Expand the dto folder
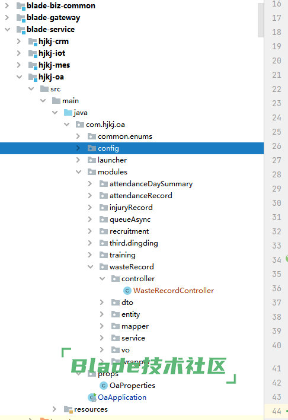The image size is (288, 420). pos(102,303)
